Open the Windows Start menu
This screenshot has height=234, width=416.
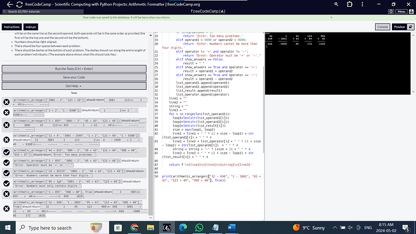tap(7, 227)
